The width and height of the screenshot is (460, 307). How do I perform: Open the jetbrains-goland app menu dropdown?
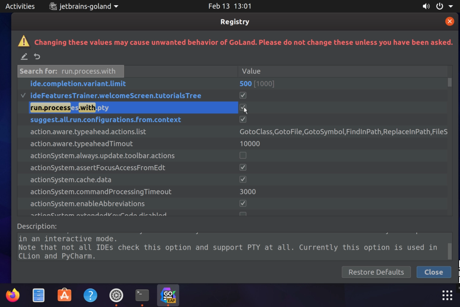tap(84, 6)
